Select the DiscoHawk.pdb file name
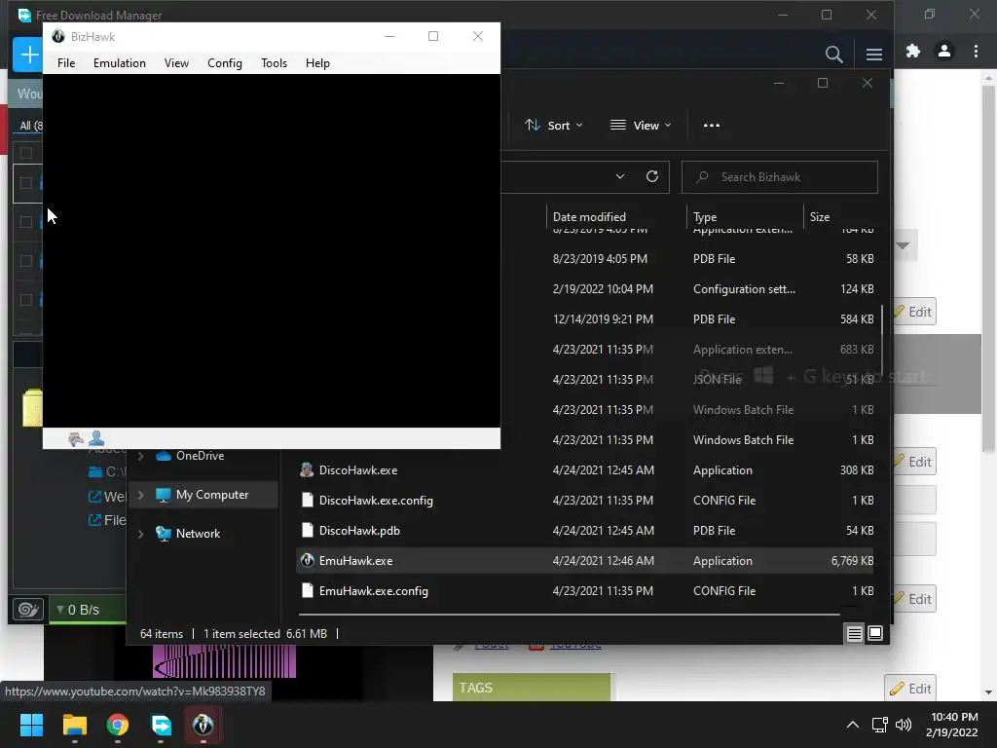 click(x=359, y=531)
